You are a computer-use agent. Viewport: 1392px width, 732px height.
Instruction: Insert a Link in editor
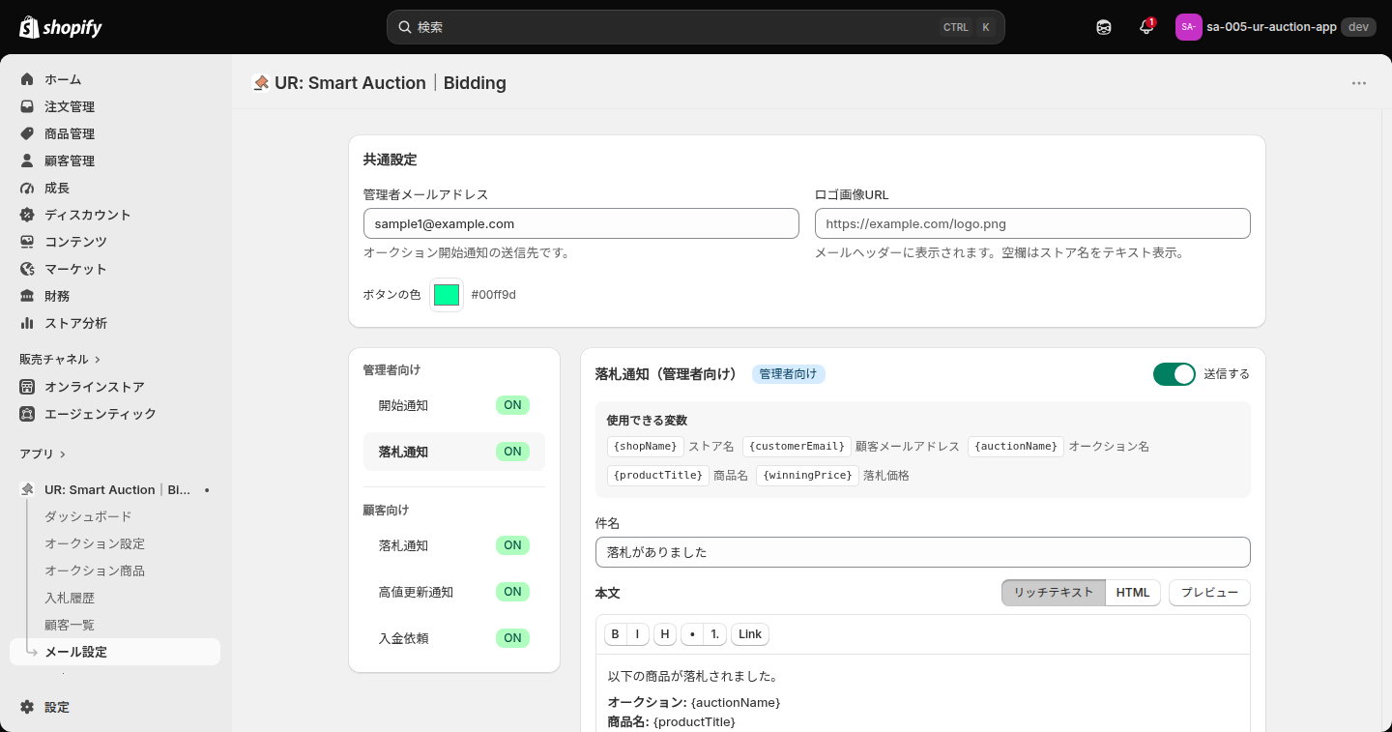pos(750,634)
